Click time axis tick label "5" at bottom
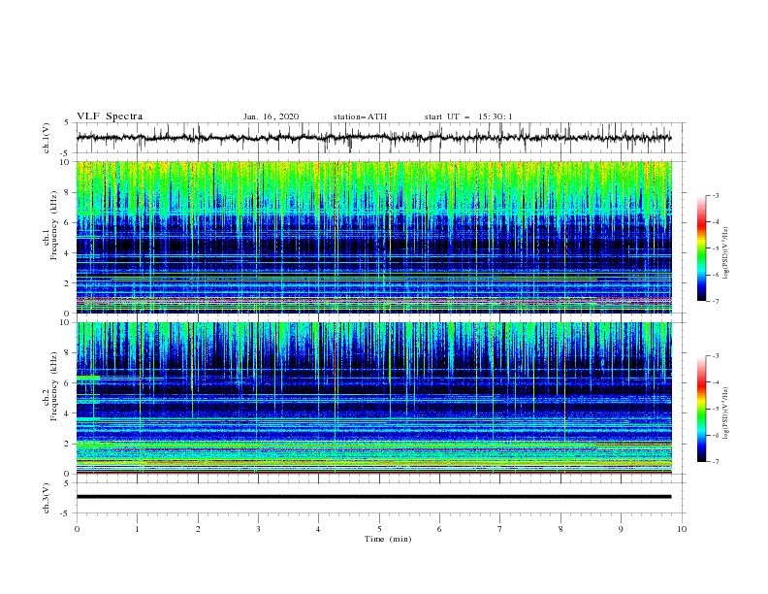This screenshot has width=768, height=594. (379, 529)
